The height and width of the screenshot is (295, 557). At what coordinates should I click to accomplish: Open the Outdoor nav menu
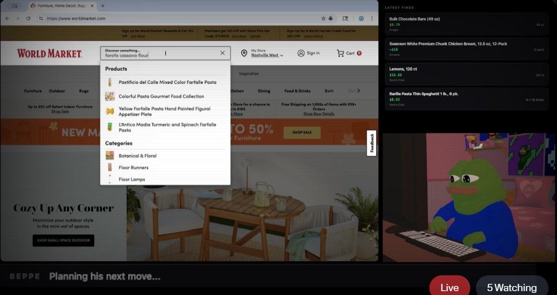(x=57, y=91)
